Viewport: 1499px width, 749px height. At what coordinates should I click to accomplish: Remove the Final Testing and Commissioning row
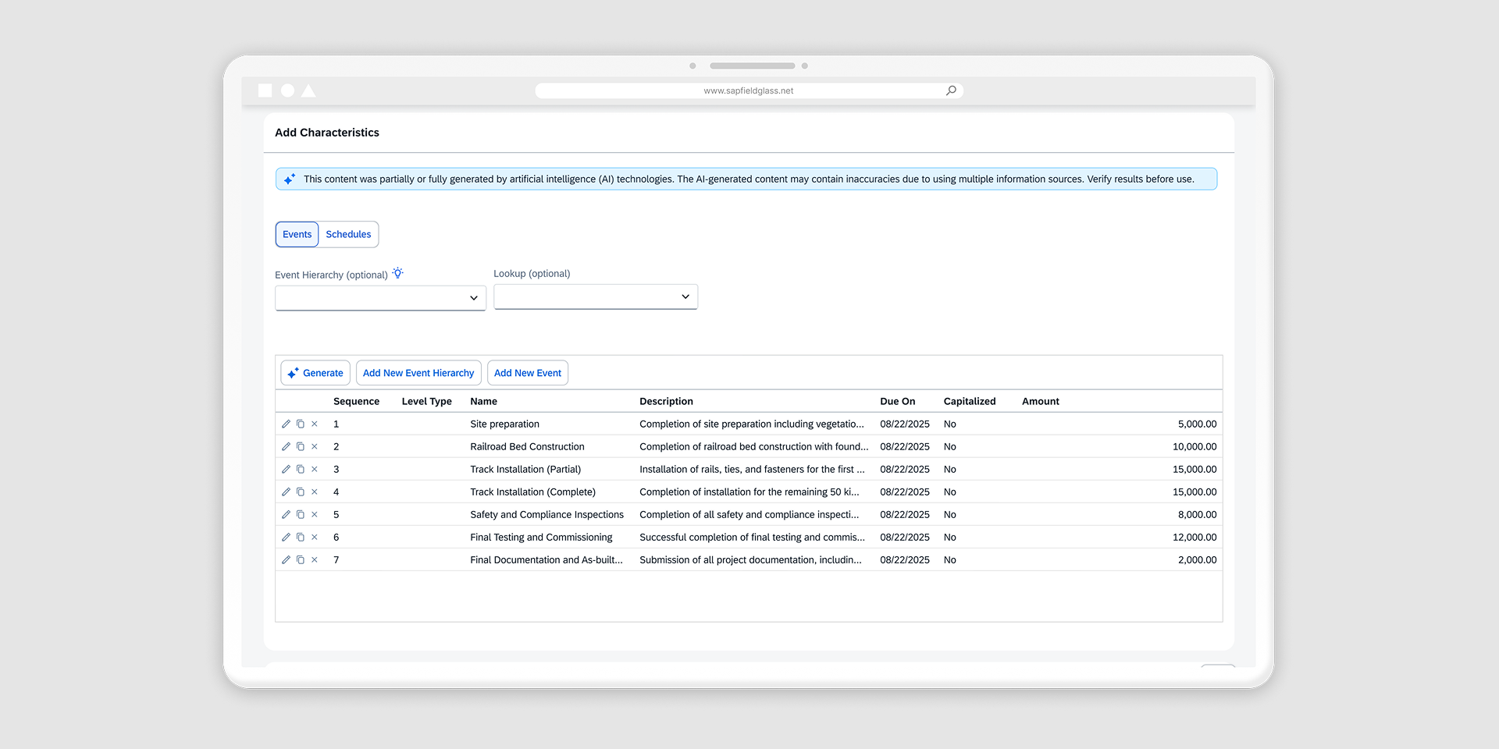(315, 538)
